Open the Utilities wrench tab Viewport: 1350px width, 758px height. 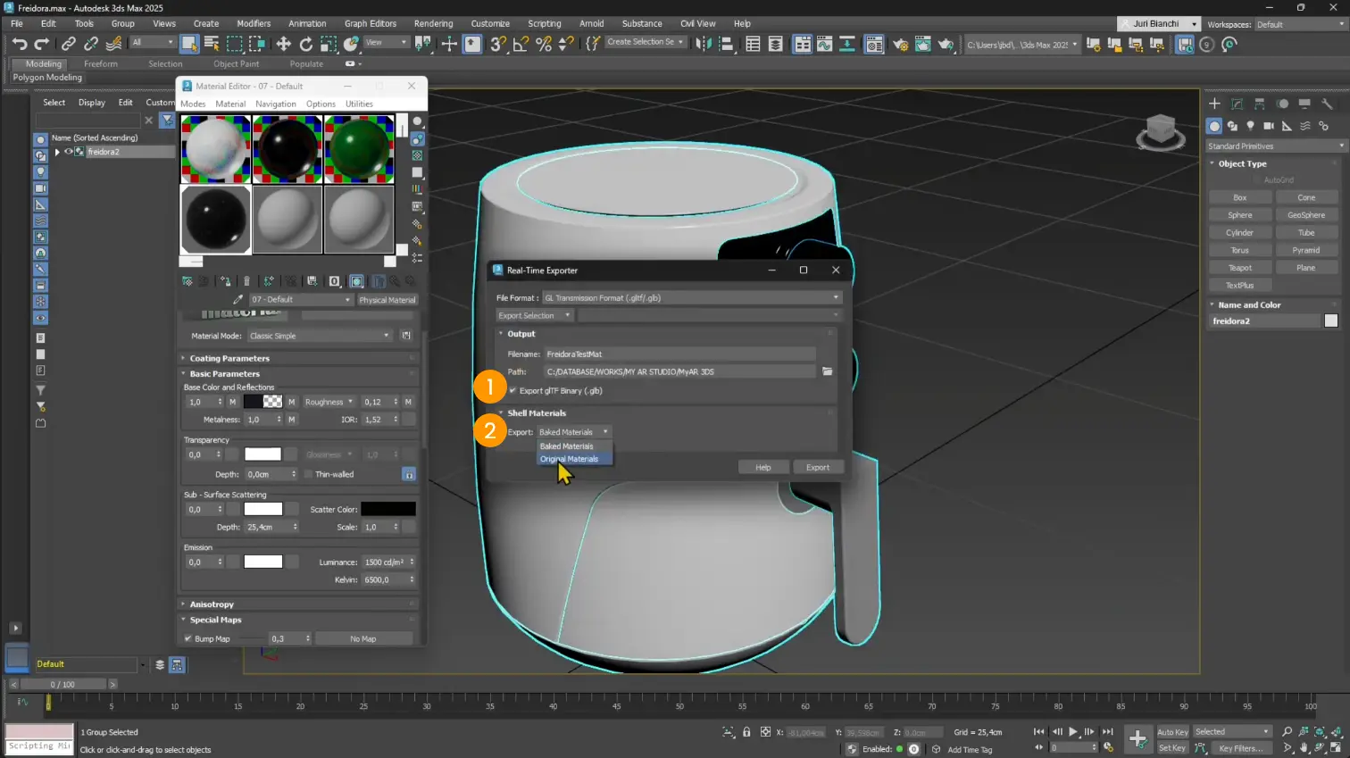point(1327,104)
